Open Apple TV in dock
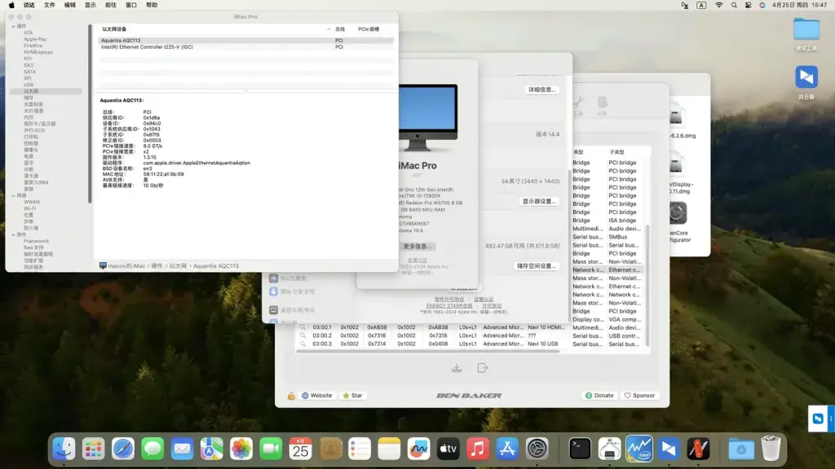Image resolution: width=835 pixels, height=469 pixels. click(x=448, y=449)
